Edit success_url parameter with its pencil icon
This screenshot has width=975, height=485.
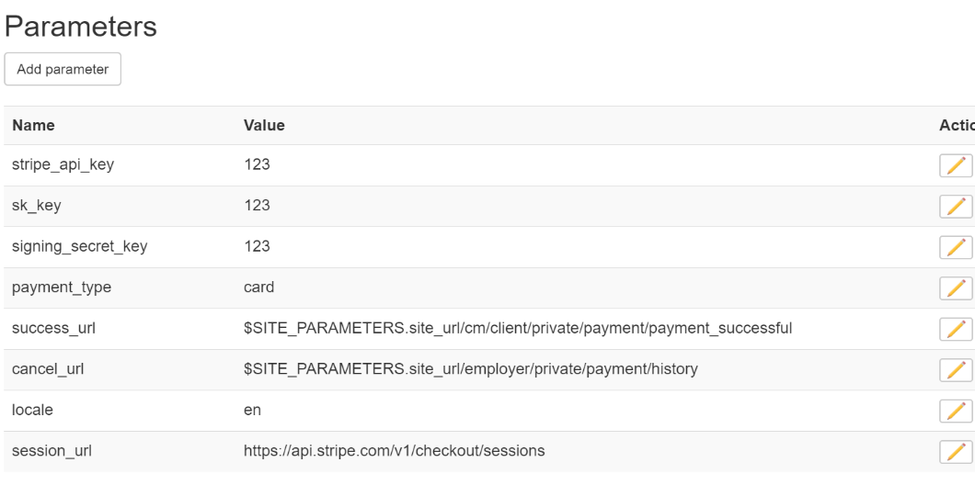point(956,329)
